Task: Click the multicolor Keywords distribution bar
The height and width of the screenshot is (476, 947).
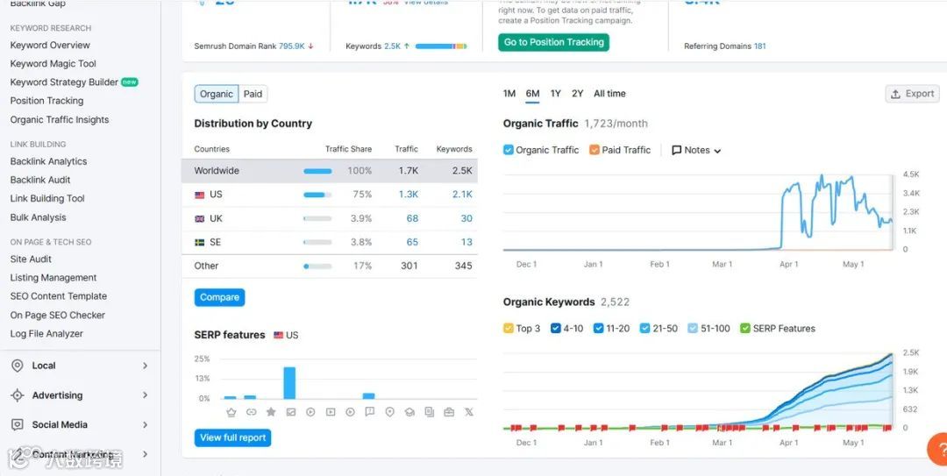Action: pyautogui.click(x=441, y=46)
